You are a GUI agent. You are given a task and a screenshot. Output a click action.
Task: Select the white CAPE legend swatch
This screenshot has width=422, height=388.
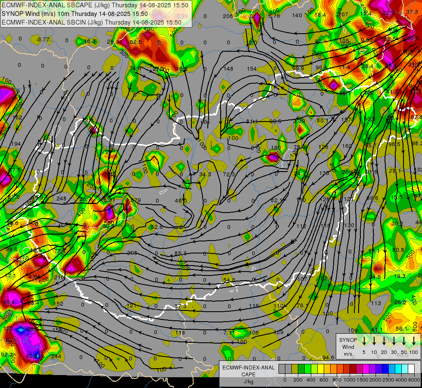pos(411,369)
